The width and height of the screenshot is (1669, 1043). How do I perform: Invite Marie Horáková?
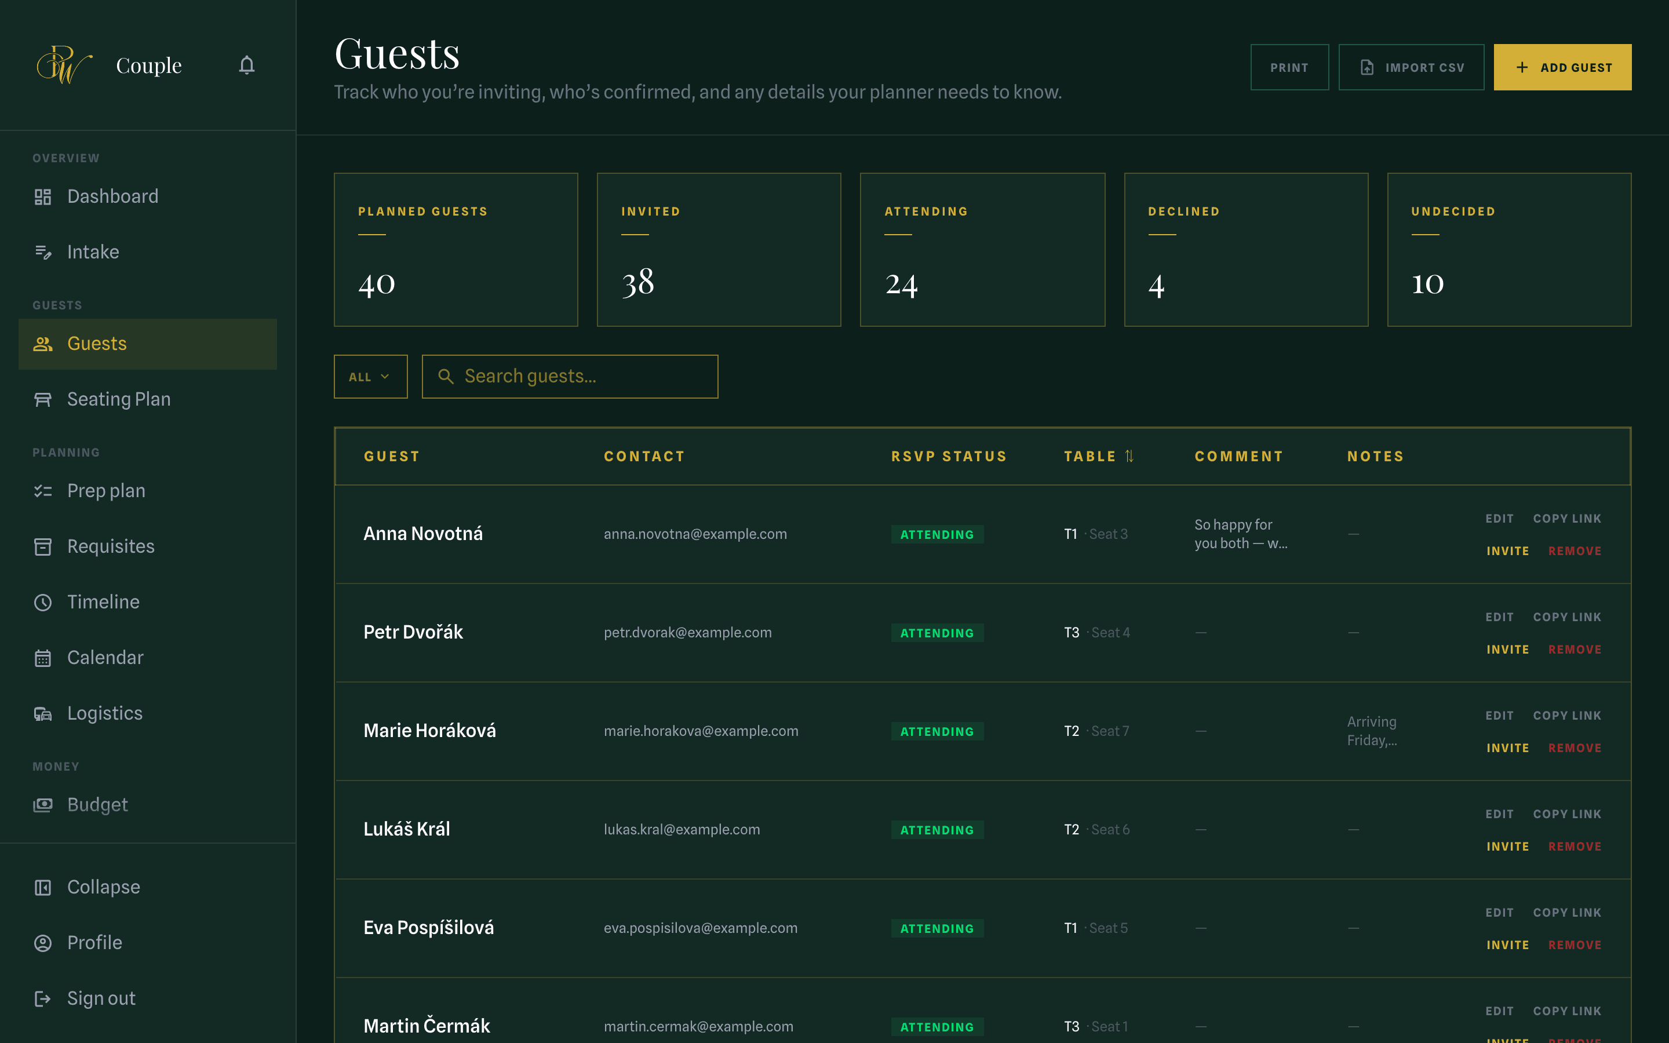pos(1508,749)
